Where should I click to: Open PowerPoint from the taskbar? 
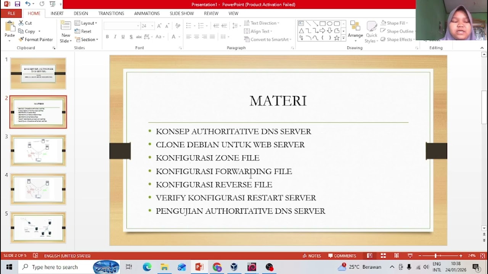tap(199, 267)
